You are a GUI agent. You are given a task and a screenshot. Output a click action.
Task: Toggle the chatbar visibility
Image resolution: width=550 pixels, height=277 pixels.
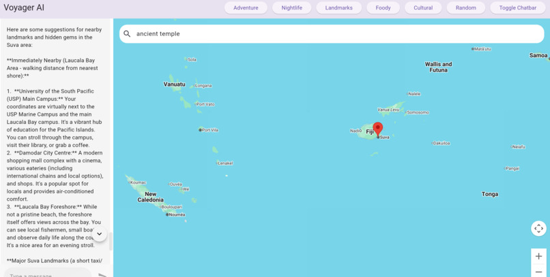click(x=517, y=7)
